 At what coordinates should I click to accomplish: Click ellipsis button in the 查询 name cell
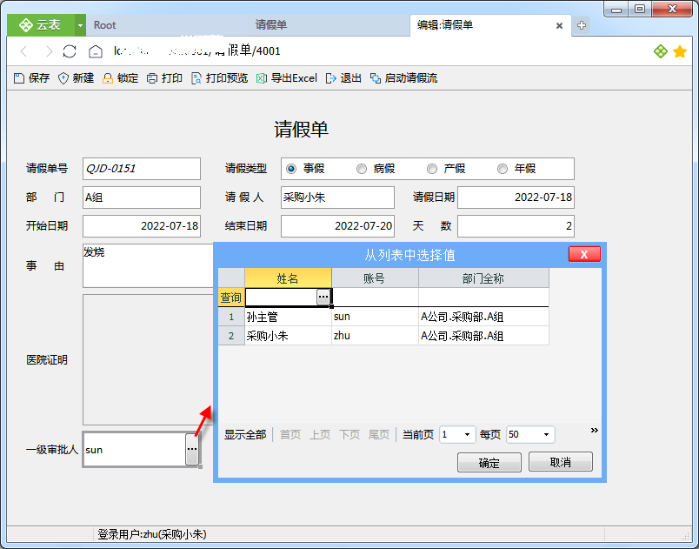click(323, 297)
